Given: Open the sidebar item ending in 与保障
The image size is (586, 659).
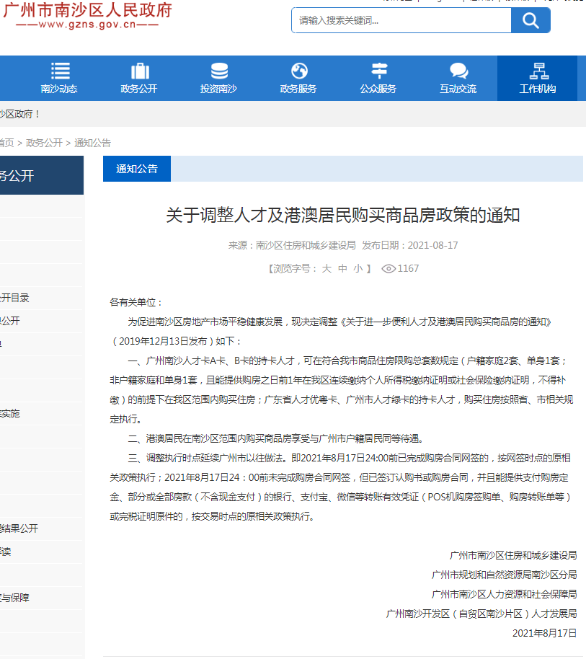Looking at the screenshot, I should coord(14,598).
